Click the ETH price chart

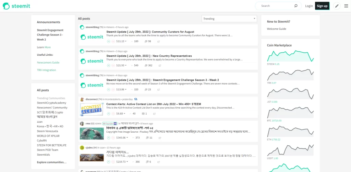[290, 131]
